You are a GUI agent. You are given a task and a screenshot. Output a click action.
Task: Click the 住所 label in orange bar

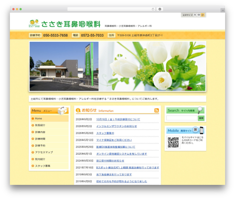coord(111,35)
